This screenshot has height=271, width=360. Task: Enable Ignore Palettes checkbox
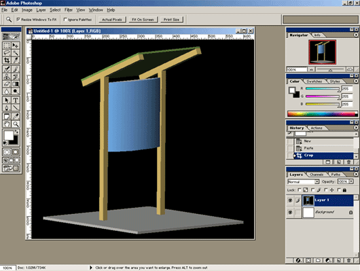point(65,20)
